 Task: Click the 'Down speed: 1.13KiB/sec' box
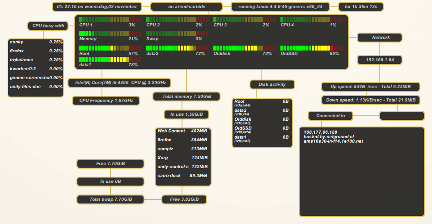371,100
